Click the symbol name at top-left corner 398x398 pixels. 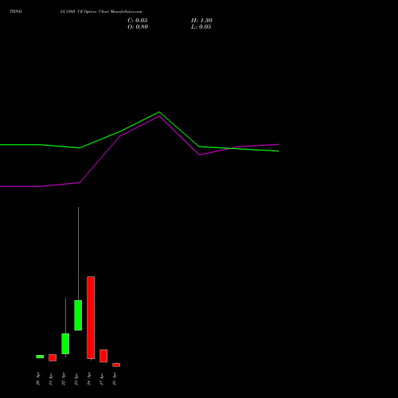click(x=16, y=11)
